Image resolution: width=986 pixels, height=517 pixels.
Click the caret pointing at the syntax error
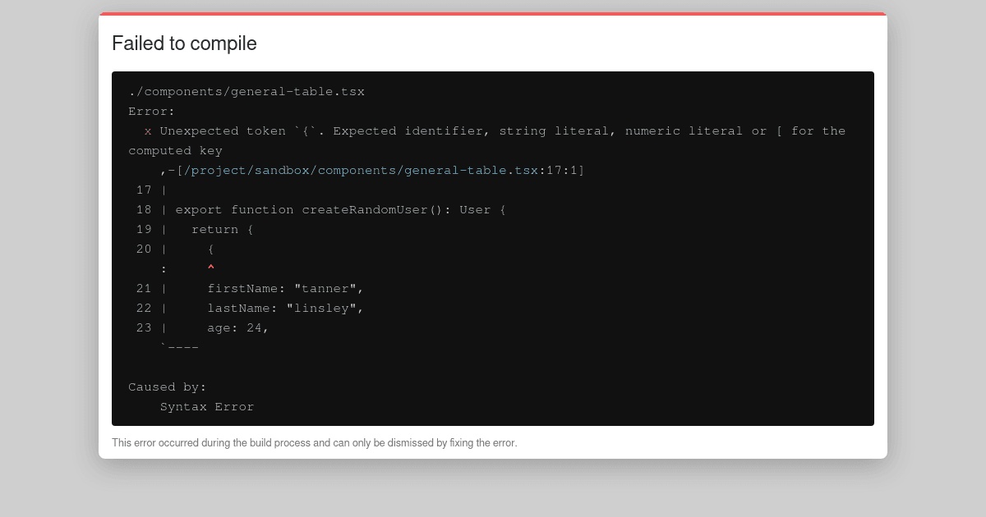click(x=210, y=268)
